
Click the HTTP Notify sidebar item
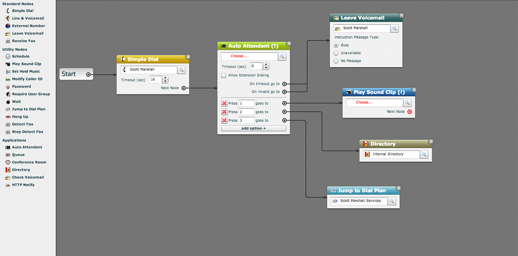click(23, 185)
